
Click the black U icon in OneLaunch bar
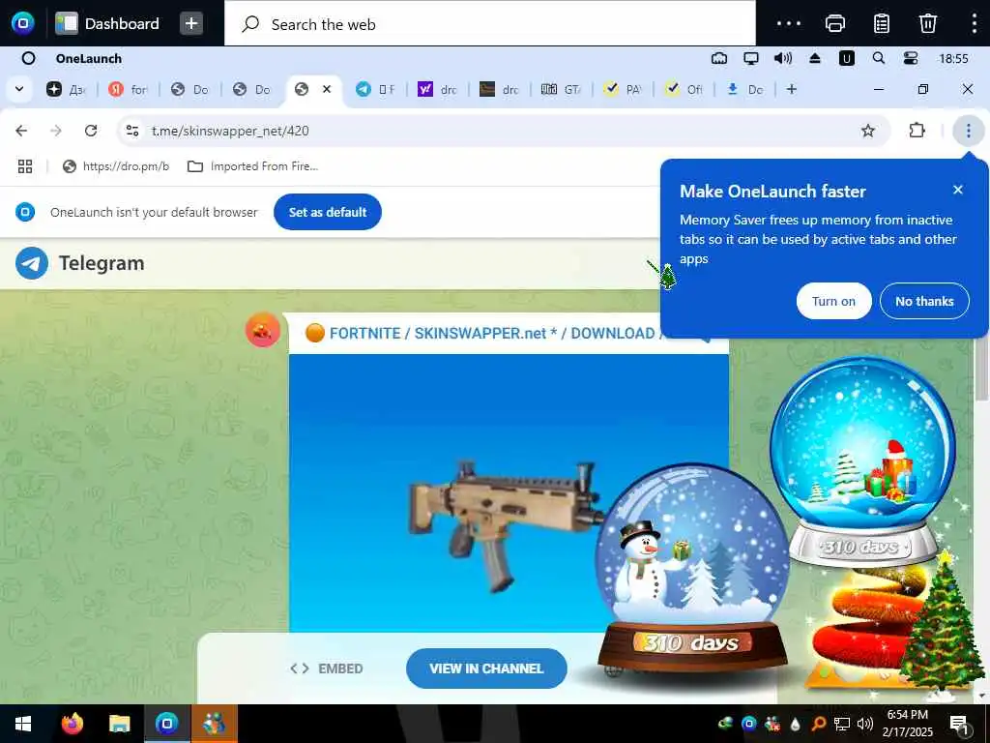pos(847,59)
